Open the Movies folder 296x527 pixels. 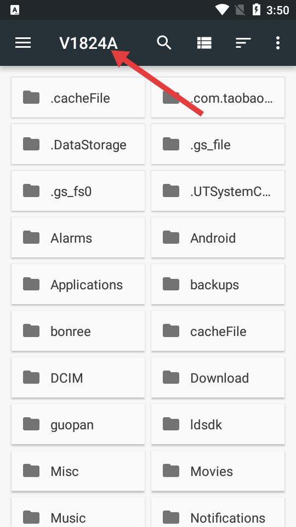[218, 471]
